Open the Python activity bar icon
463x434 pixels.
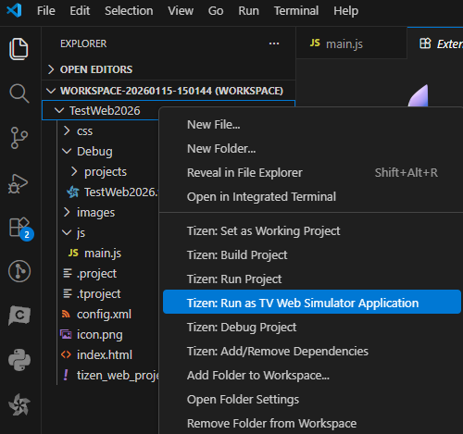(19, 360)
